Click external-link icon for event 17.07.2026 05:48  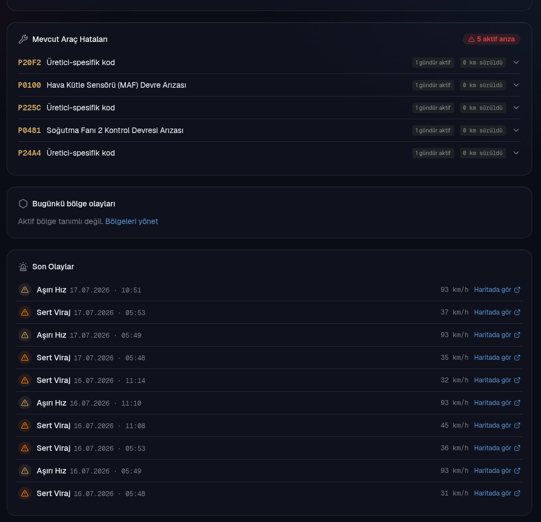coord(517,358)
